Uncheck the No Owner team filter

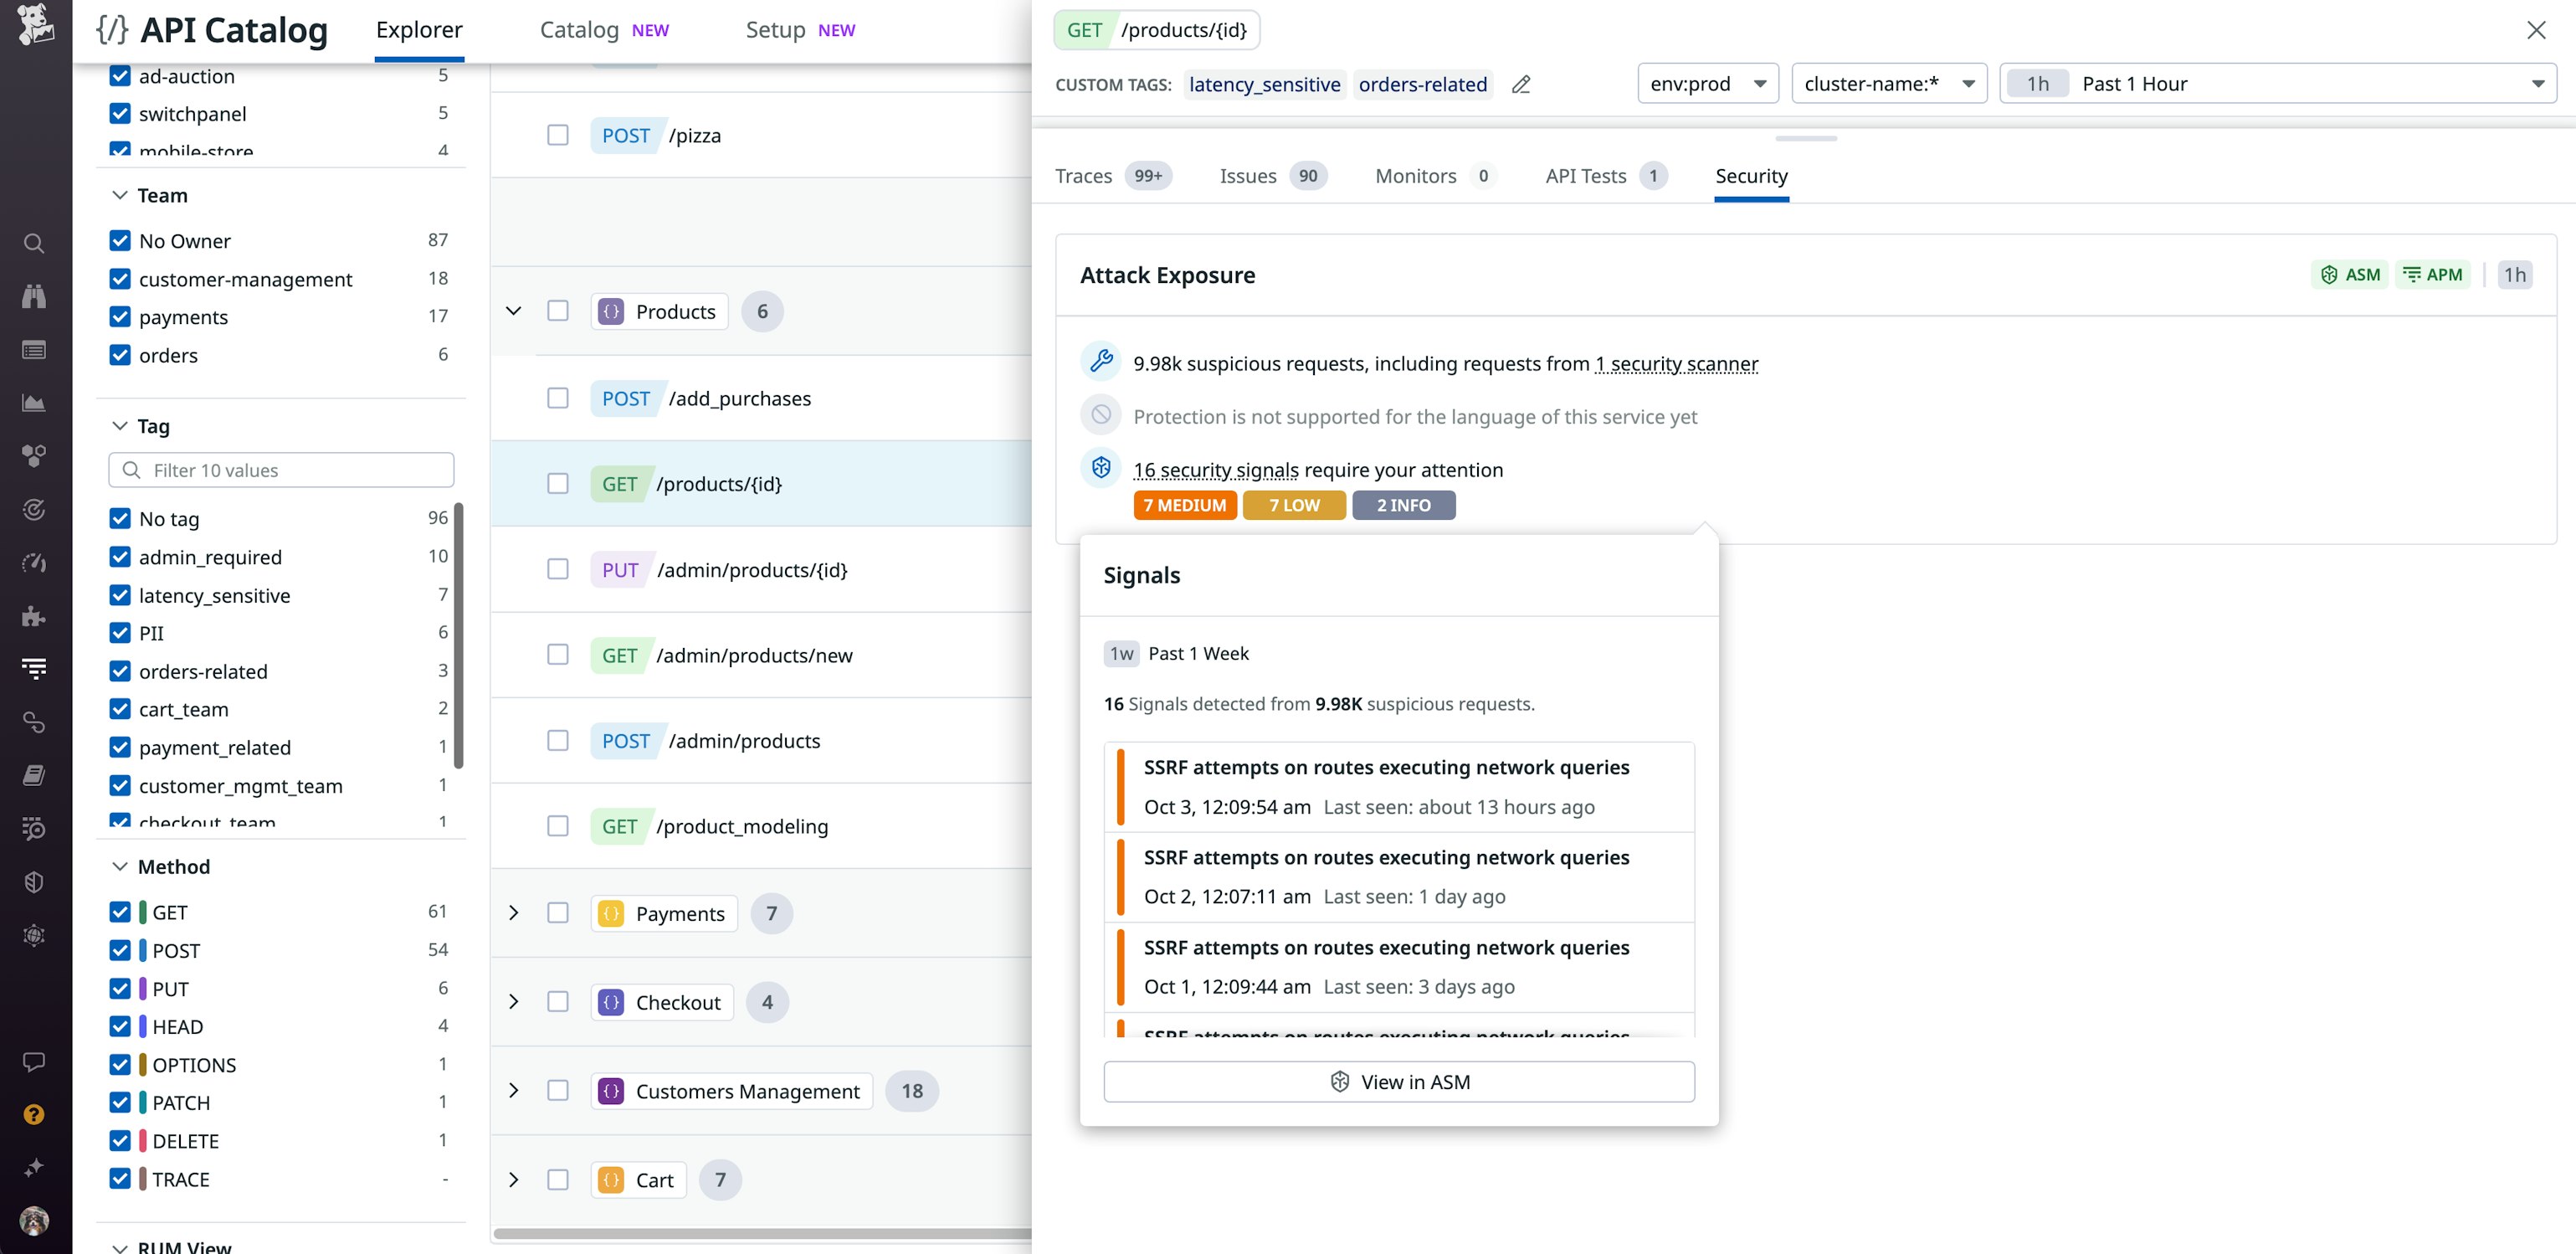[x=120, y=240]
